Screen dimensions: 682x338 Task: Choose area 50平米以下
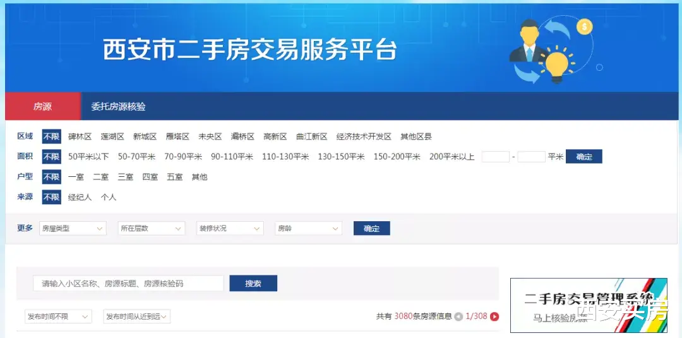tap(88, 157)
